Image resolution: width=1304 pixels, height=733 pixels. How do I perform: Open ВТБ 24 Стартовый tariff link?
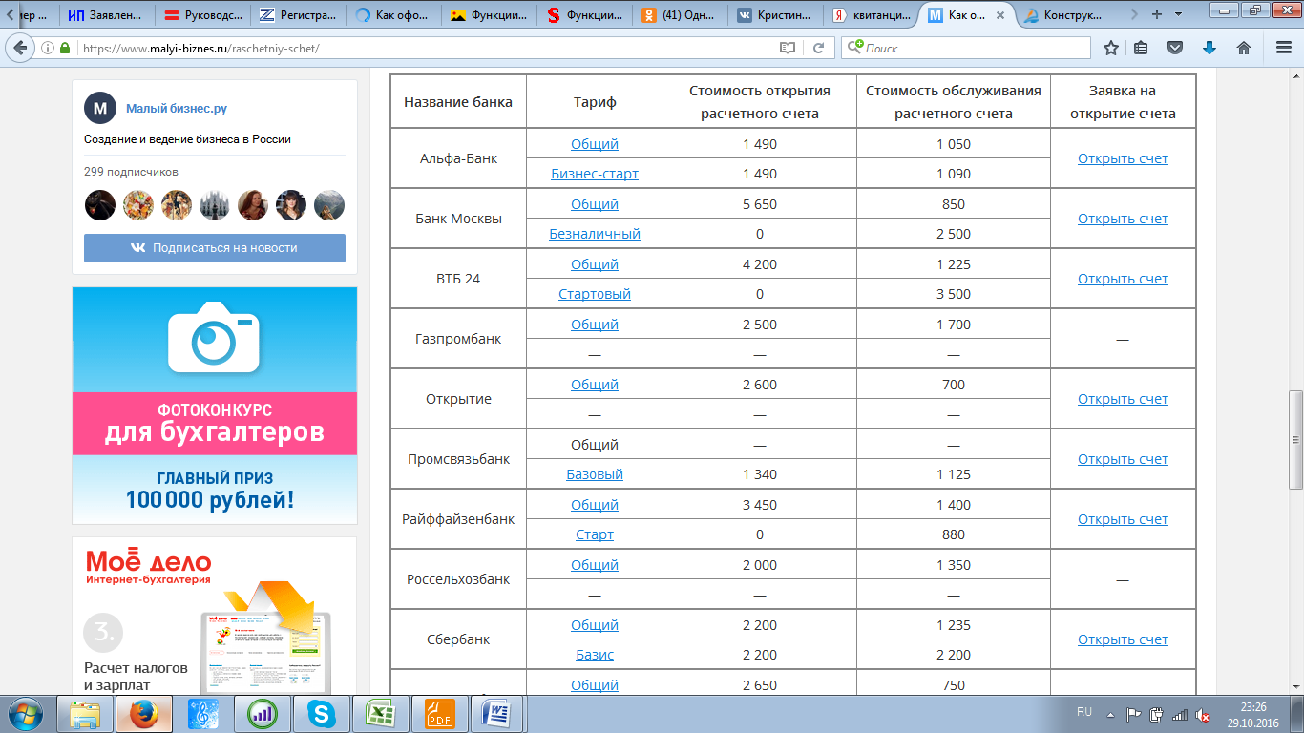click(x=595, y=294)
